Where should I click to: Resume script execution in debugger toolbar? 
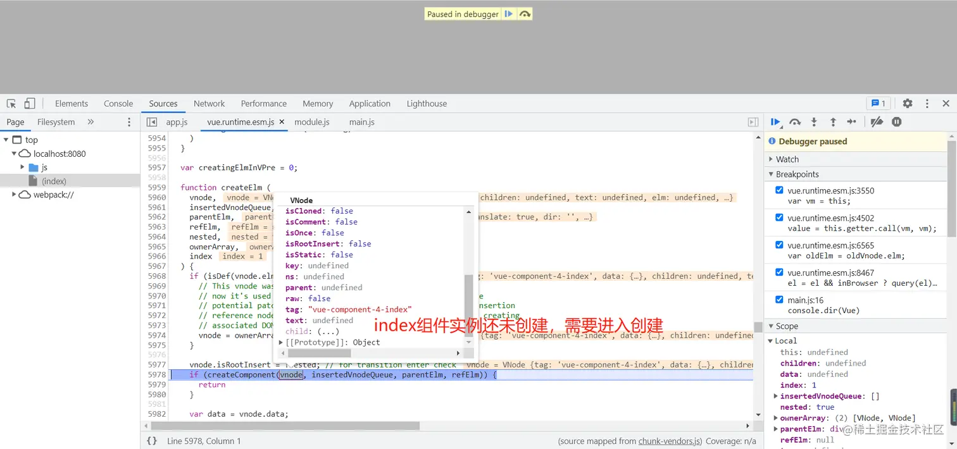[776, 122]
